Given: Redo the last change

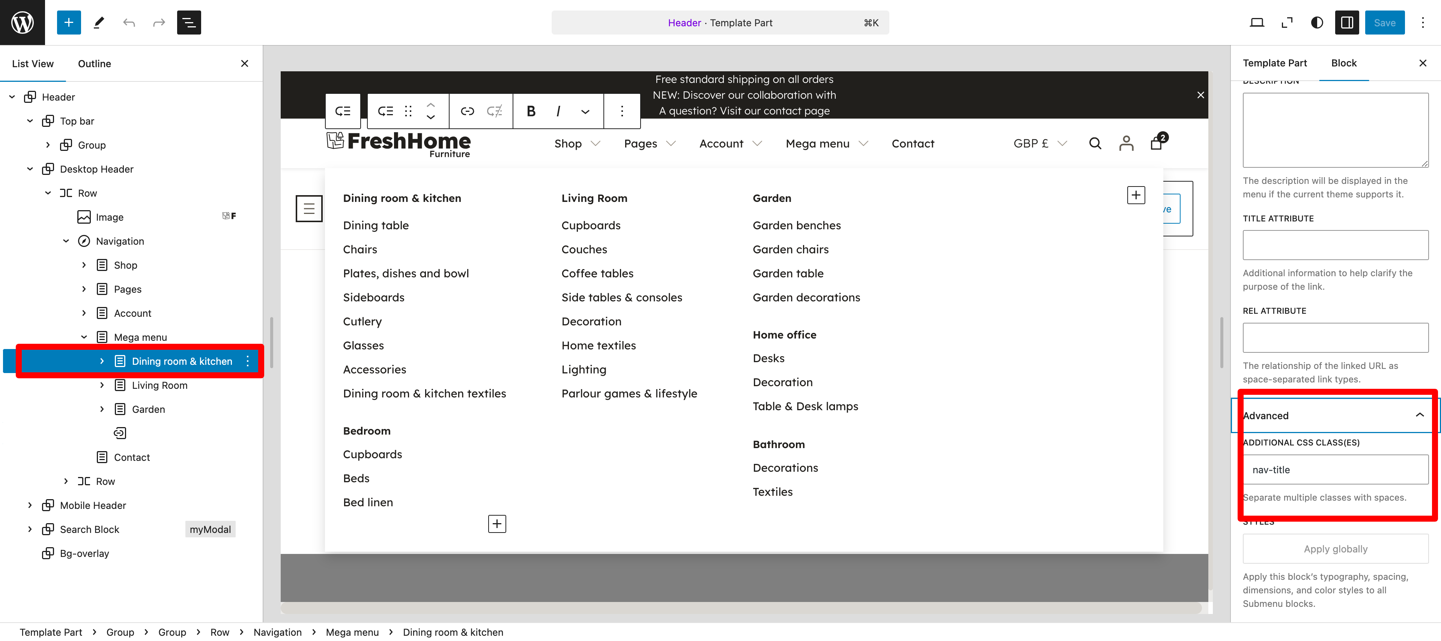Looking at the screenshot, I should 159,23.
